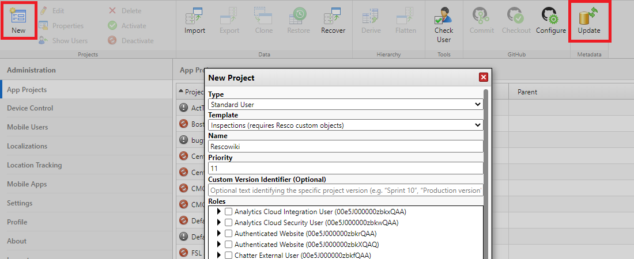
Task: Open the Type dropdown
Action: click(346, 104)
